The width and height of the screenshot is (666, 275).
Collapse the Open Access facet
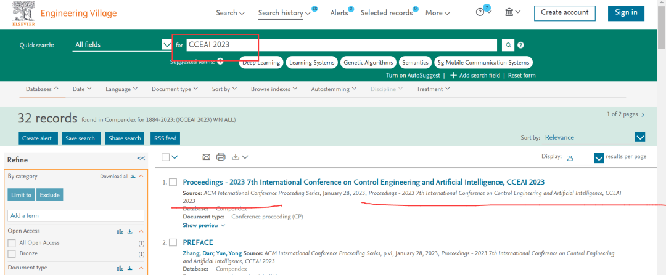(141, 231)
